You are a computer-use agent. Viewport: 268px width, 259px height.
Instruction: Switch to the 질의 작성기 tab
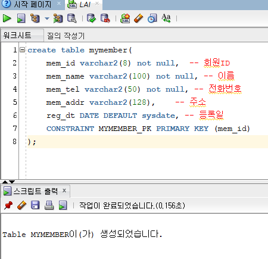tap(66, 36)
